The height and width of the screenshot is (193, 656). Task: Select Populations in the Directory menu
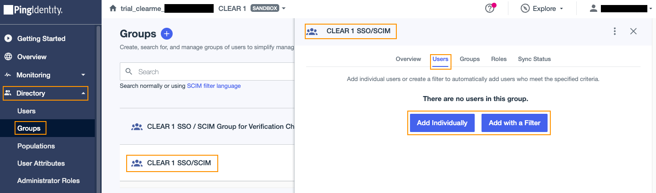[x=36, y=146]
